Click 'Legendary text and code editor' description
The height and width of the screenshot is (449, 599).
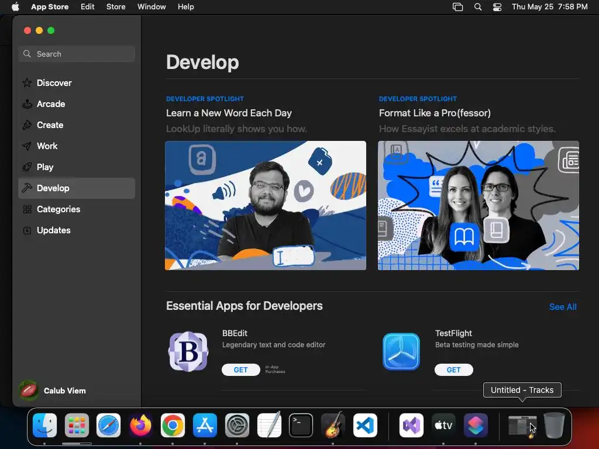pyautogui.click(x=274, y=345)
